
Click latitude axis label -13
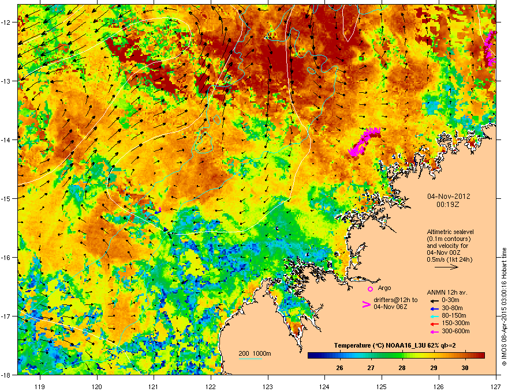coord(6,81)
